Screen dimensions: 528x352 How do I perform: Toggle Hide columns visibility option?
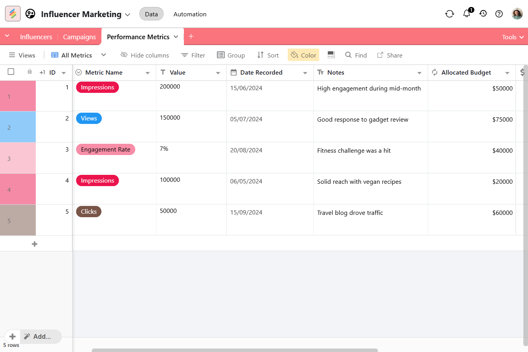click(x=145, y=55)
